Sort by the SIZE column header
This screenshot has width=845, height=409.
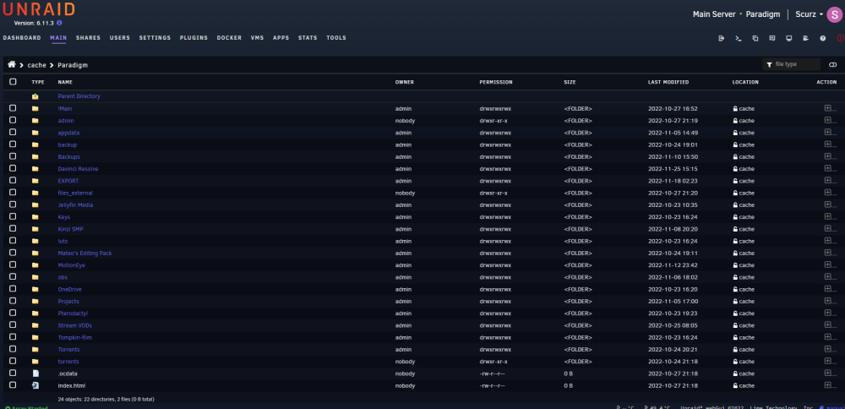point(570,82)
